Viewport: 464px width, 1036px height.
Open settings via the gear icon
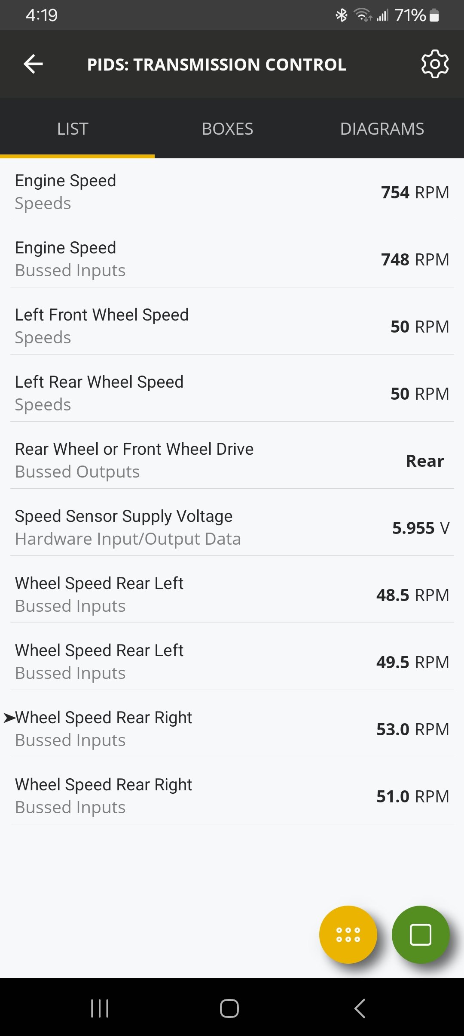pyautogui.click(x=435, y=64)
